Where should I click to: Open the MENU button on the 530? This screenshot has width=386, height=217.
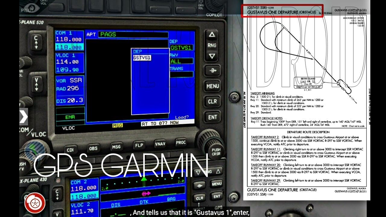212,86
